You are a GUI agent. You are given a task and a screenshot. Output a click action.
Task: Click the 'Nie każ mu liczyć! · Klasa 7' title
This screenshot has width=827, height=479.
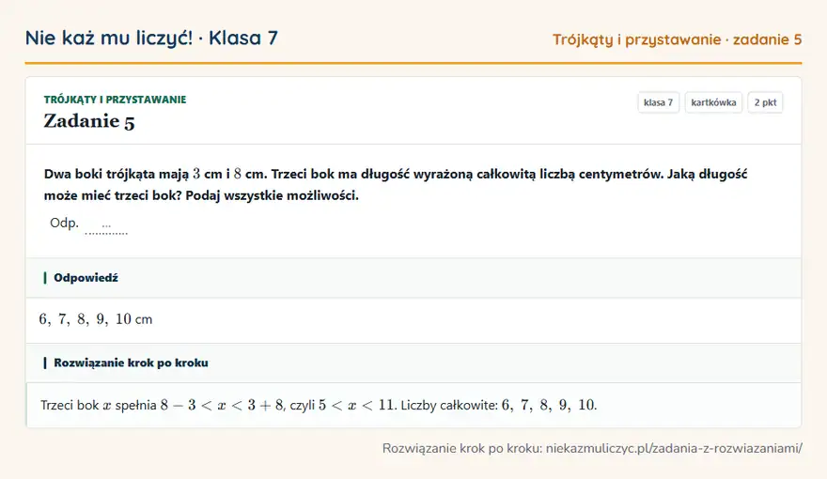coord(151,38)
